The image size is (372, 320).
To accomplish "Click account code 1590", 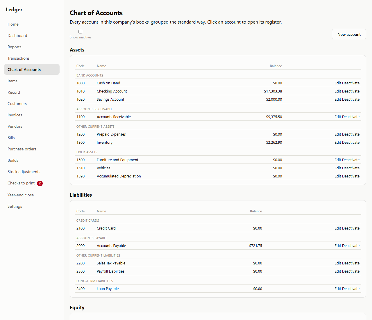I will (81, 176).
